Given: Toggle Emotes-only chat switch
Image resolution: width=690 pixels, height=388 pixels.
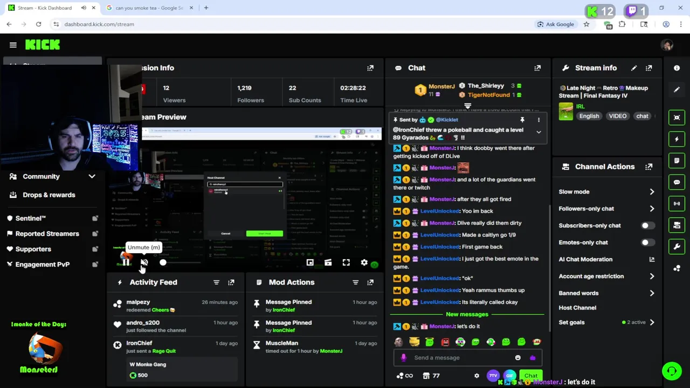Looking at the screenshot, I should click(648, 242).
